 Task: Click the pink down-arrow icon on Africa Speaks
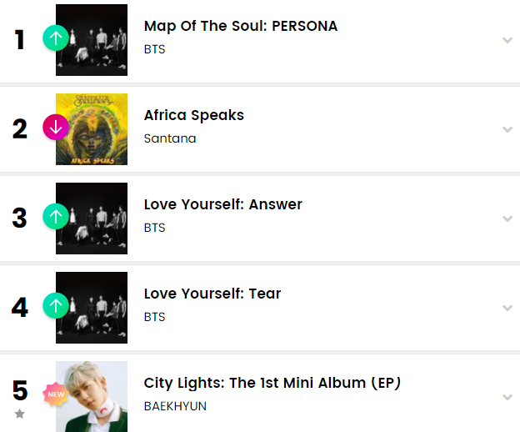[56, 128]
